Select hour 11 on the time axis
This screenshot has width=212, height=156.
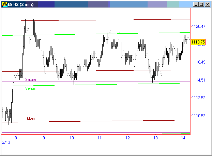(x=99, y=138)
